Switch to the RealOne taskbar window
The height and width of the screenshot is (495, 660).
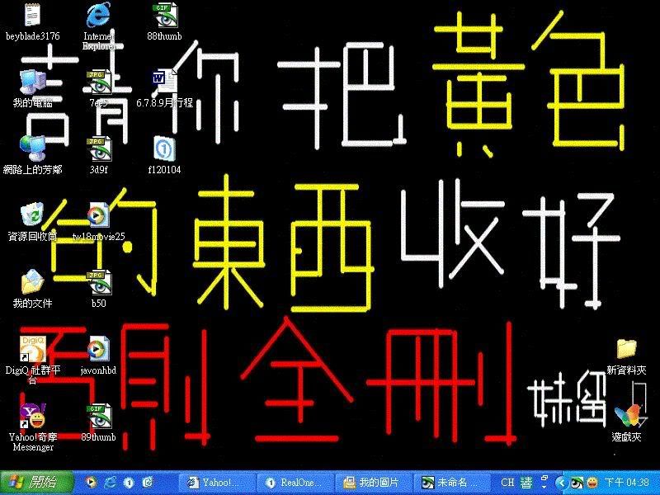295,482
